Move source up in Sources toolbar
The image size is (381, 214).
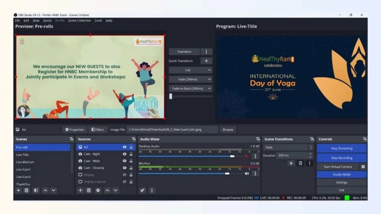click(x=108, y=191)
